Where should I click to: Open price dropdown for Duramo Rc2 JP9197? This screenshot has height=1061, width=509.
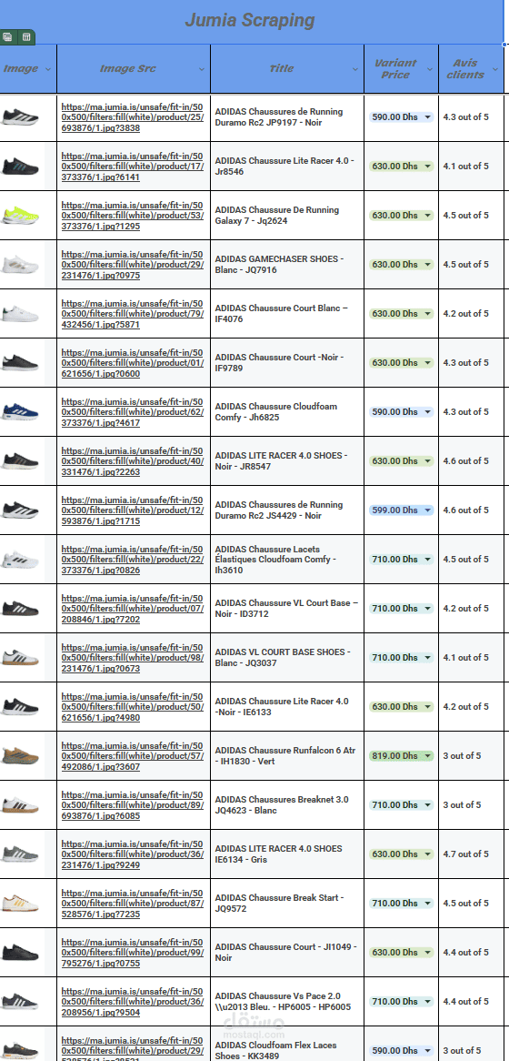(427, 117)
